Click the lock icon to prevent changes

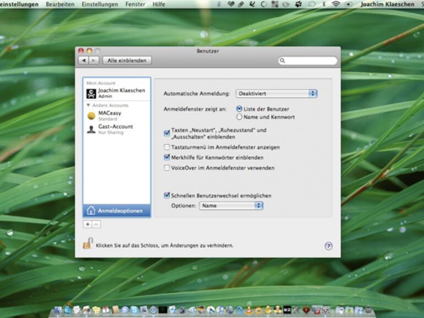(x=88, y=243)
